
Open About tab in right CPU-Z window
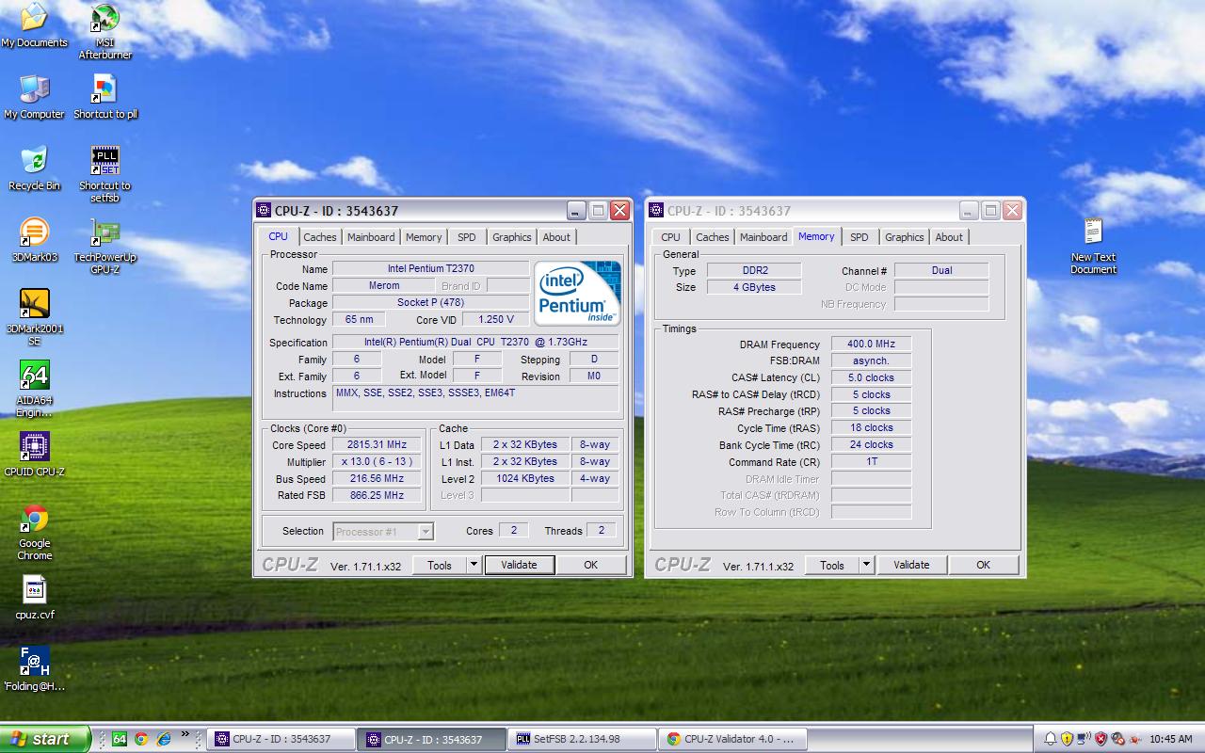949,237
